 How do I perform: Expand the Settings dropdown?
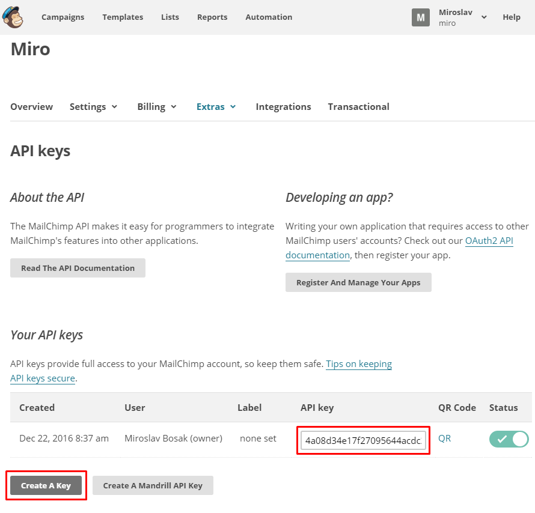(94, 107)
